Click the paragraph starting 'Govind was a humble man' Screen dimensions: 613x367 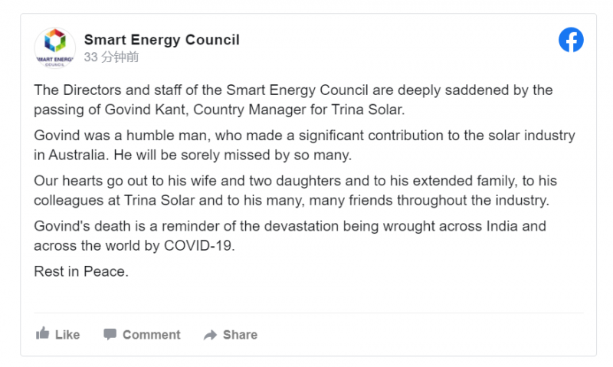[304, 145]
